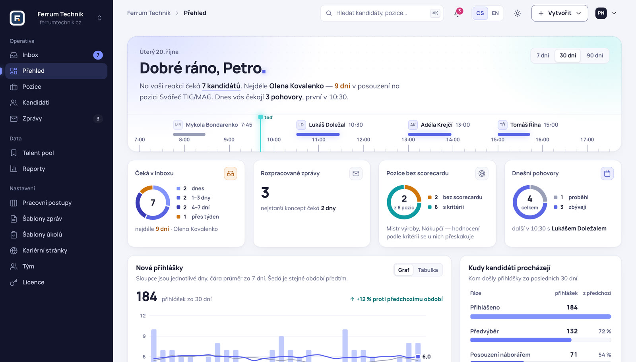Click the target icon on Pozice bez scorecardu card
Screen dimensions: 636x362
pyautogui.click(x=482, y=174)
